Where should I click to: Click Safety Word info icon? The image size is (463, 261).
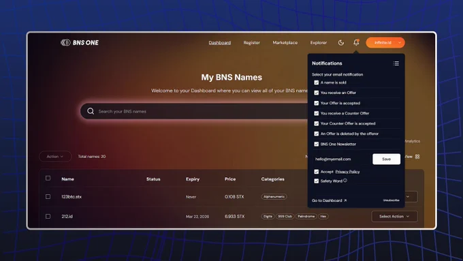(345, 181)
